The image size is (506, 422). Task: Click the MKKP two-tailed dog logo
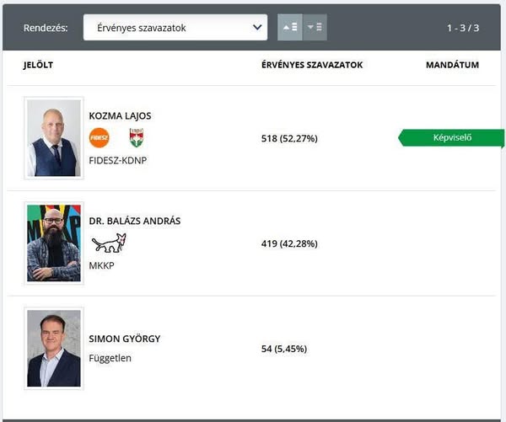point(109,243)
